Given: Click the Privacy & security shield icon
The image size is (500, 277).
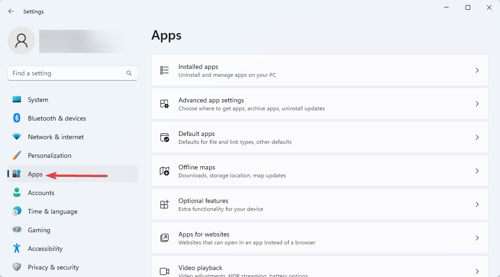Looking at the screenshot, I should 17,267.
